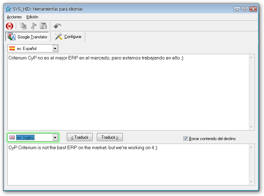Viewport: 264px width, 196px height.
Task: Open the Edición menu
Action: point(32,17)
